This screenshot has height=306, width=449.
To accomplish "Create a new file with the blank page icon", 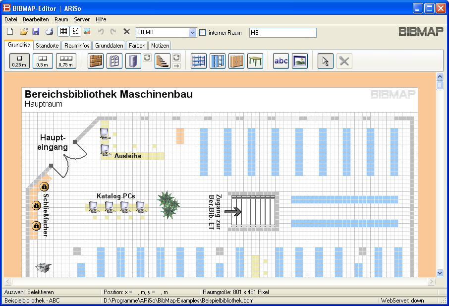I will 10,32.
